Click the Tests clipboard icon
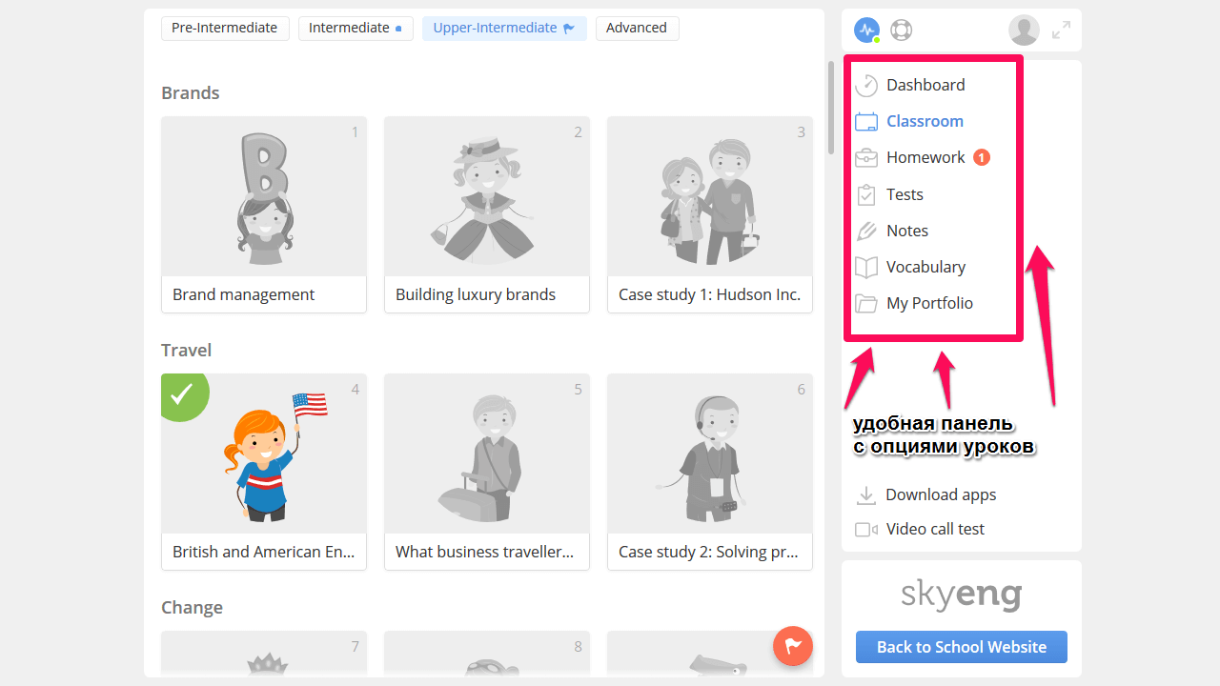The image size is (1220, 686). 865,194
